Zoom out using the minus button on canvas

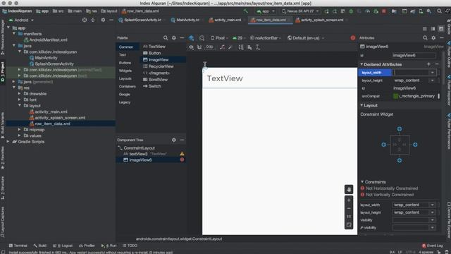pos(349,208)
